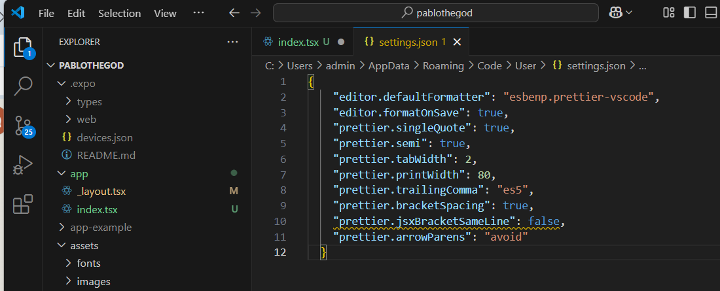Click the User breadcrumb segment

(526, 65)
